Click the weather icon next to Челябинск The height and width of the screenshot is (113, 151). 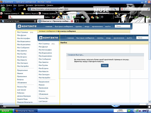(125, 17)
